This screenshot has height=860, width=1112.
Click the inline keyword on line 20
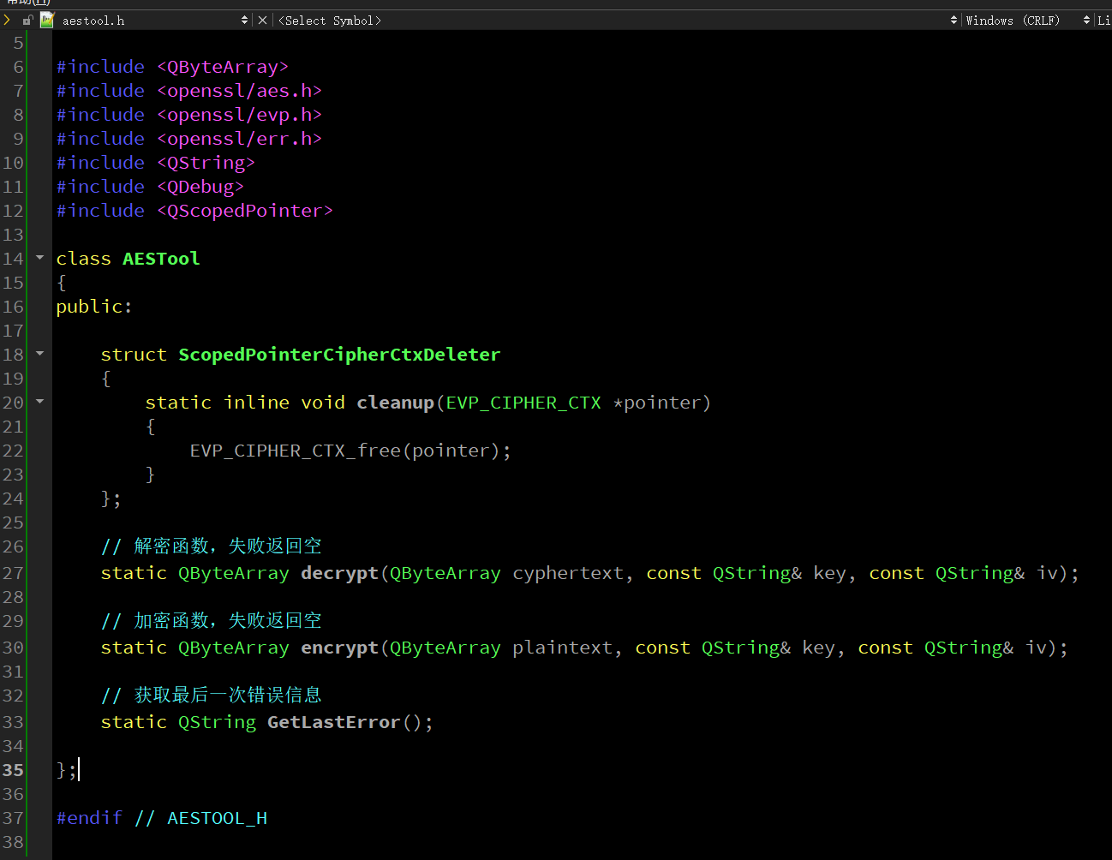[x=256, y=403]
